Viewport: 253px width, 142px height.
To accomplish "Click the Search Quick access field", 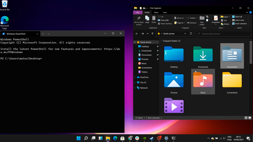I will [223, 34].
